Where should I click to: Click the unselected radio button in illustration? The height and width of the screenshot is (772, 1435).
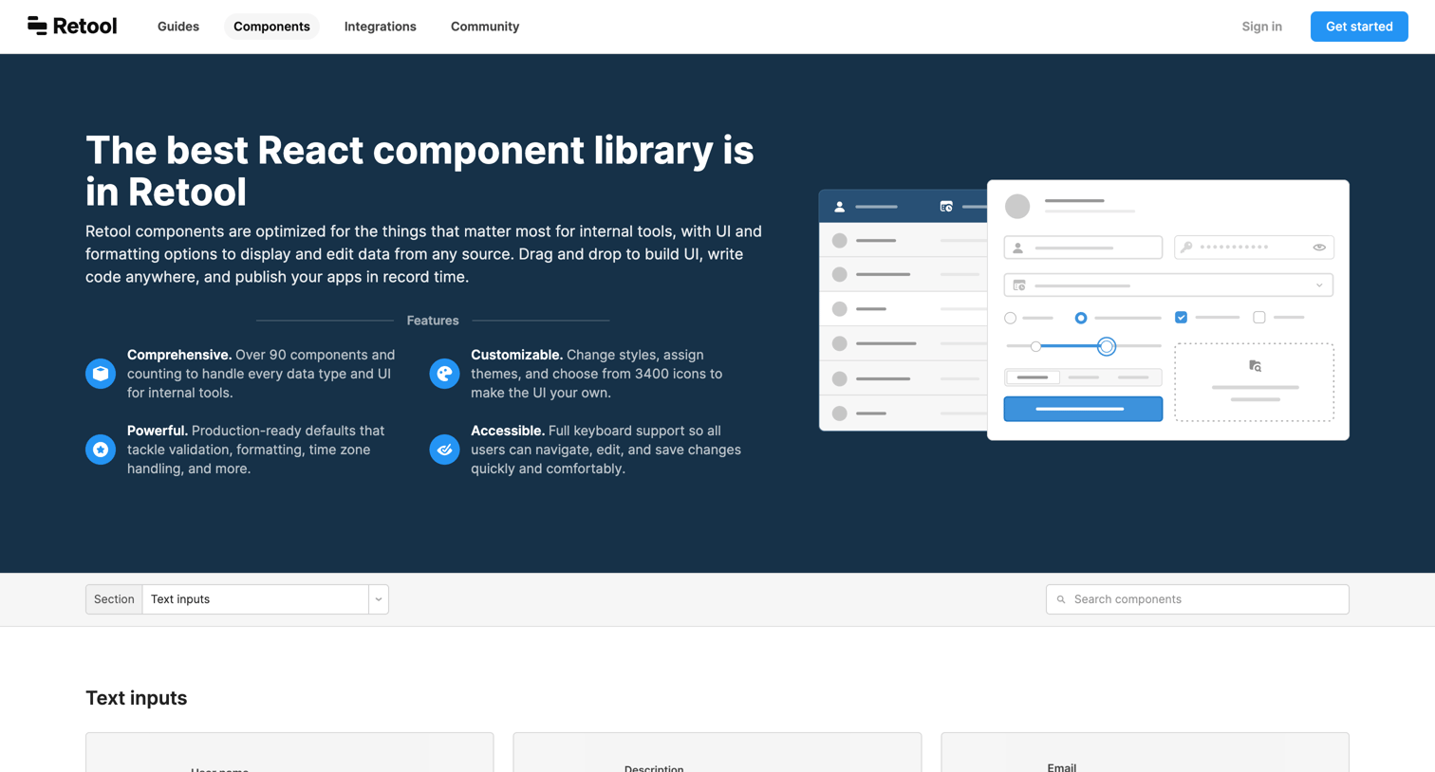(x=1010, y=318)
